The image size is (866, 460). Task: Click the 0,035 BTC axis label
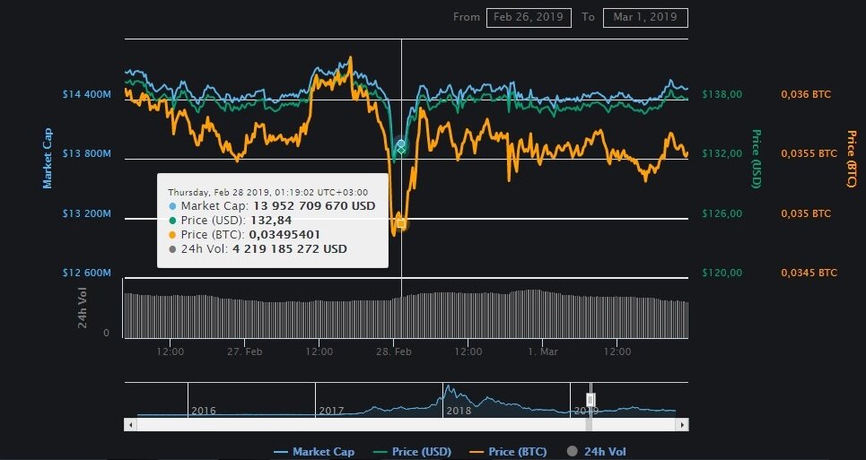click(806, 213)
